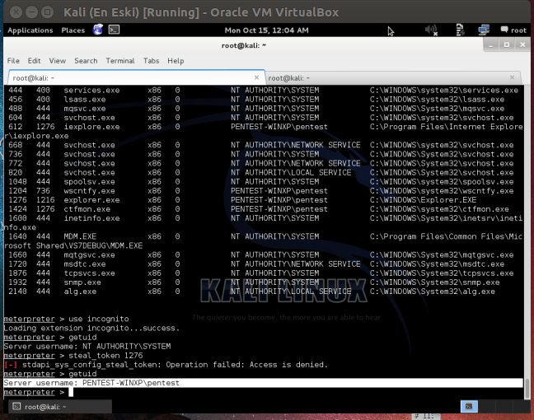
Task: Click the lsass.exe process name
Action: pyautogui.click(x=85, y=100)
